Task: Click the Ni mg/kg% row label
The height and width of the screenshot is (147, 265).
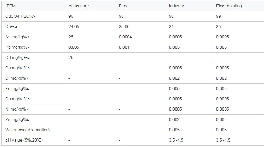Action: coord(17,110)
